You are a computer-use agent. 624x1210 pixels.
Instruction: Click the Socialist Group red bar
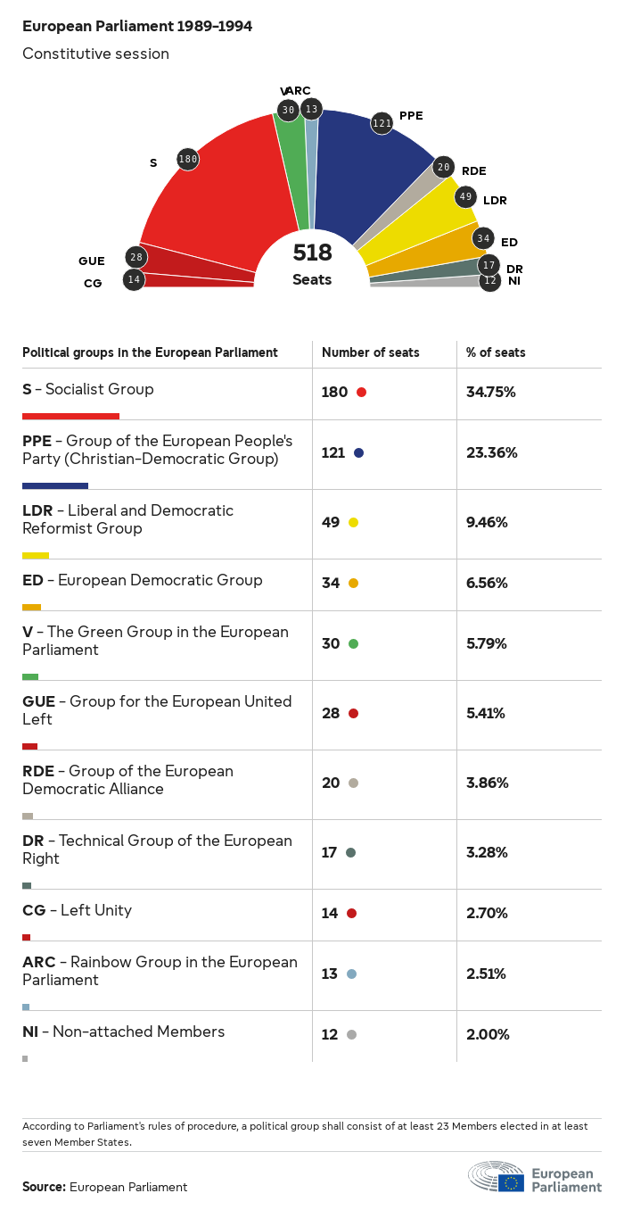[x=70, y=416]
